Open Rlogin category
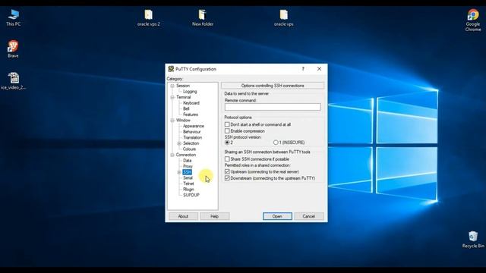This screenshot has height=273, width=486. click(188, 190)
